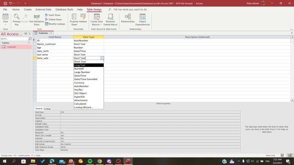The height and width of the screenshot is (165, 294).
Task: Click Access icon in the taskbar
Action: tap(128, 161)
